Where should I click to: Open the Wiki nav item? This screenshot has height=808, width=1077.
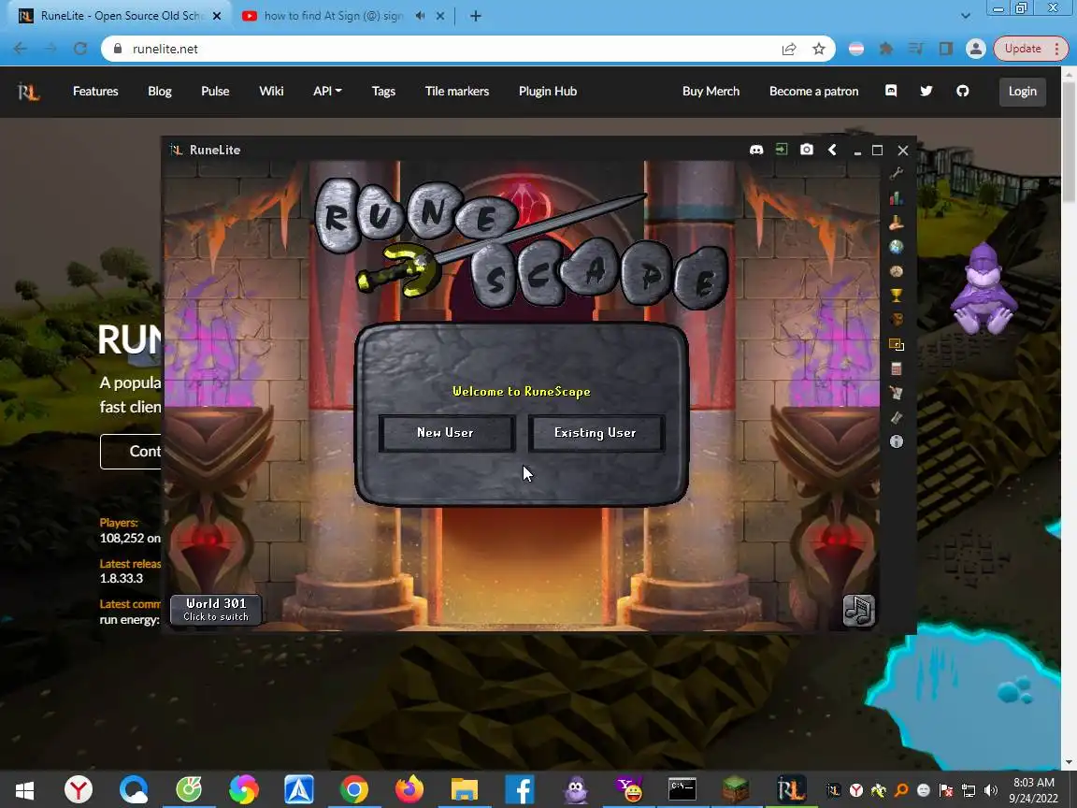pyautogui.click(x=271, y=92)
